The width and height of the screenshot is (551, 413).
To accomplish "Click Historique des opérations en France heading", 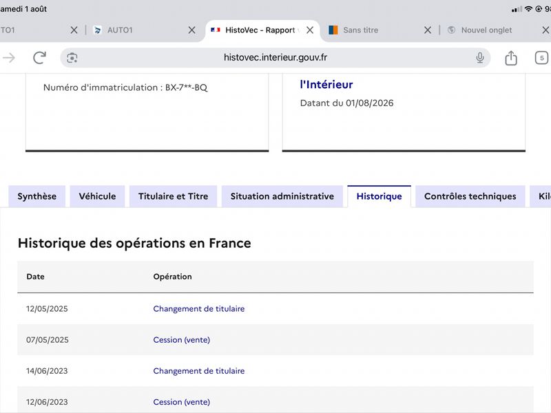I will 134,243.
